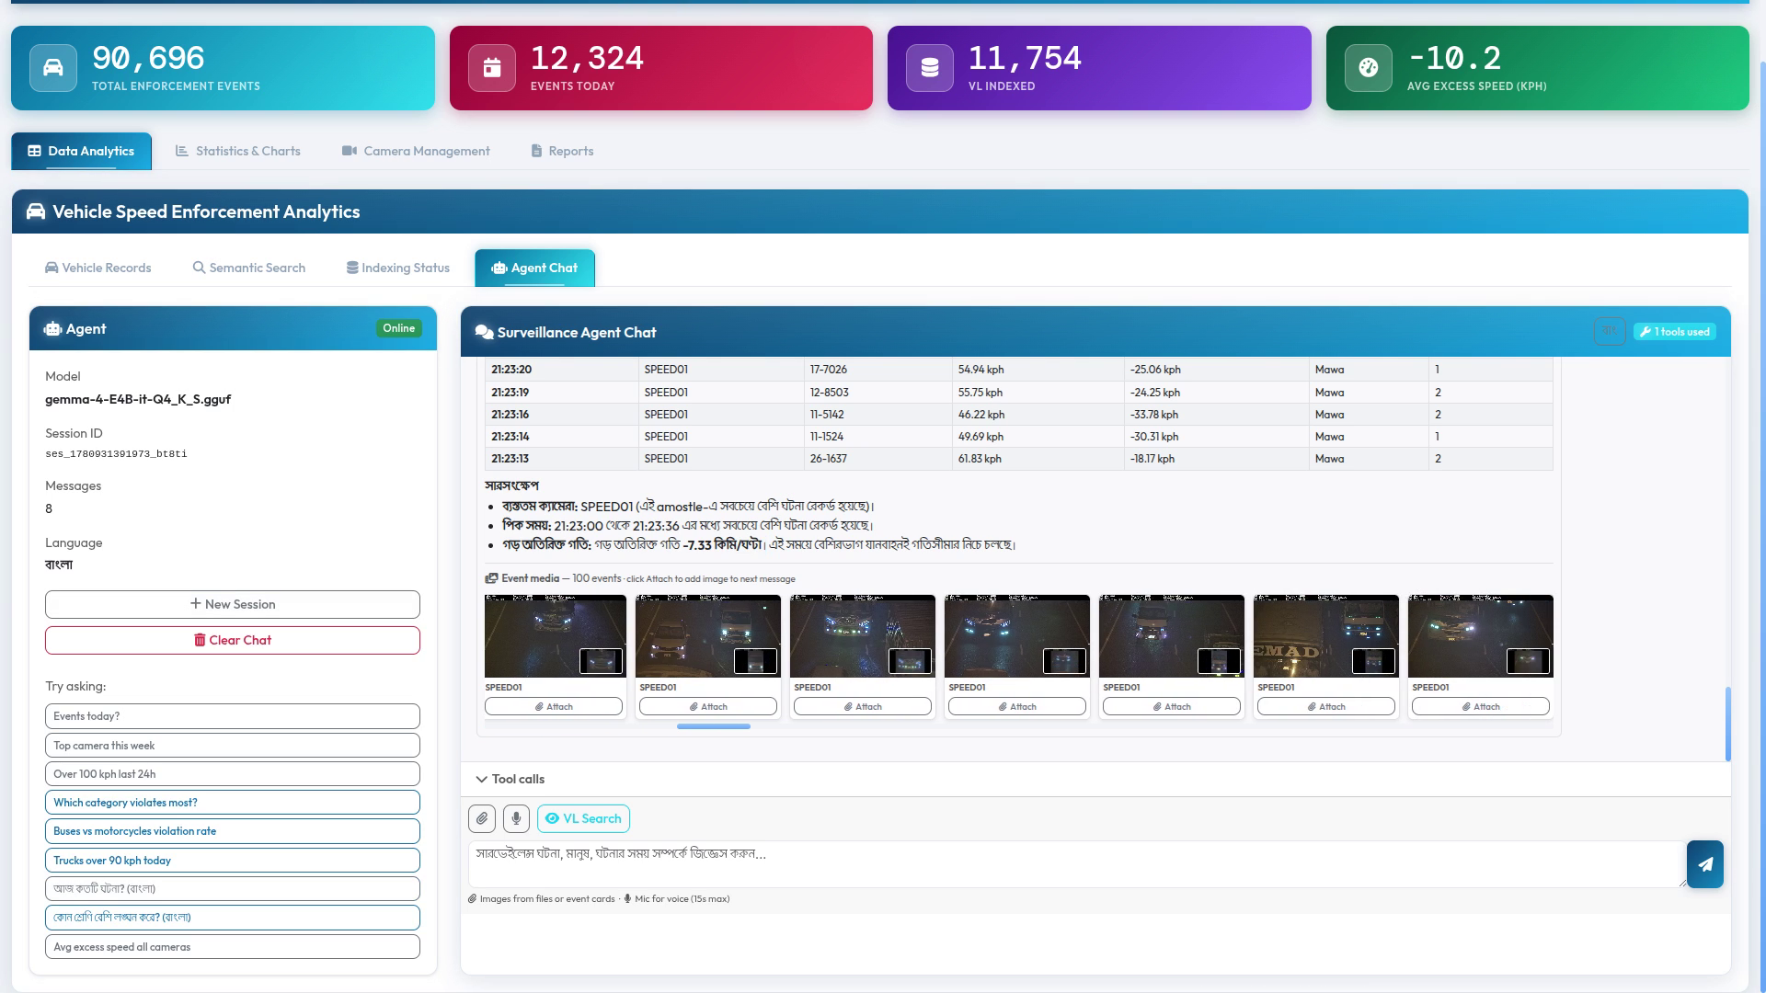Click the Total Enforcement Events value 90,696

point(148,58)
